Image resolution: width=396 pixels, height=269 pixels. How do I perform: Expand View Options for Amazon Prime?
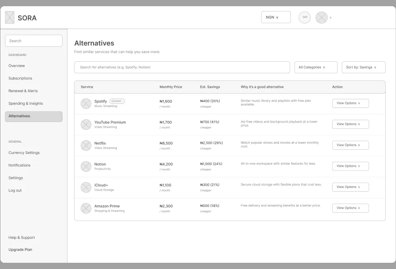tap(350, 208)
